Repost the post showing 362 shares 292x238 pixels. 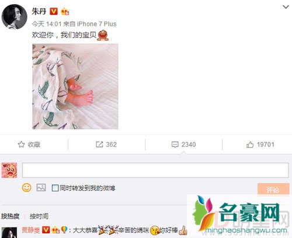click(x=106, y=145)
